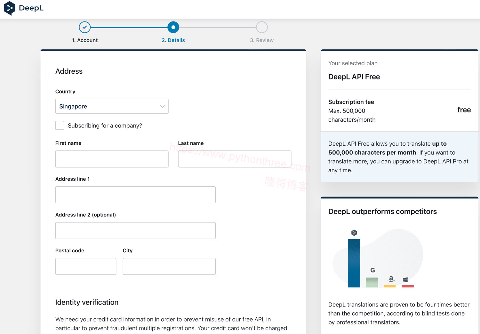This screenshot has height=334, width=480.
Task: Click the completed Account step checkmark icon
Action: point(85,27)
